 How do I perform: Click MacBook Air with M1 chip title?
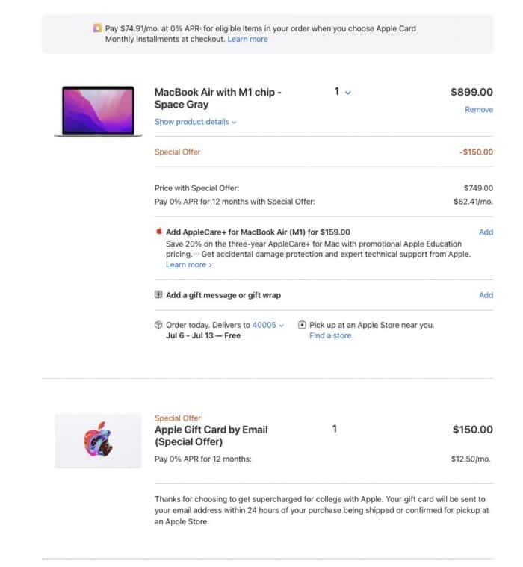(217, 98)
